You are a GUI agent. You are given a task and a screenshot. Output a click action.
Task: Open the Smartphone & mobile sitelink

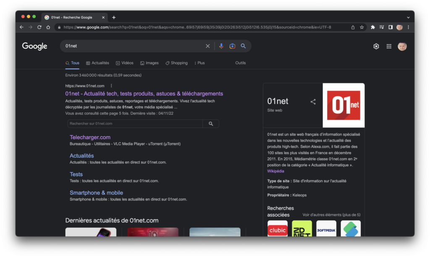[96, 193]
